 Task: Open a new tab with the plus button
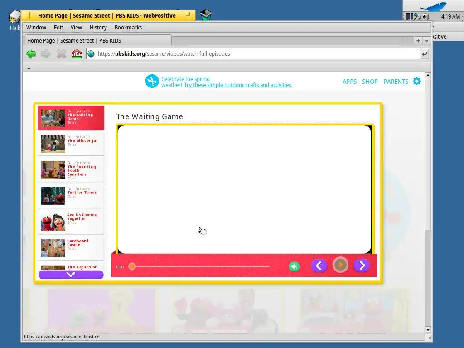pyautogui.click(x=418, y=41)
